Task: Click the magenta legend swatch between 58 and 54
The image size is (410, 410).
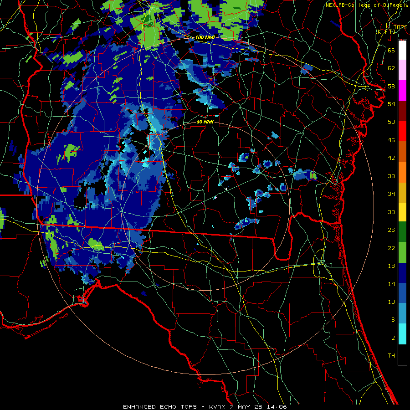Action: point(402,91)
